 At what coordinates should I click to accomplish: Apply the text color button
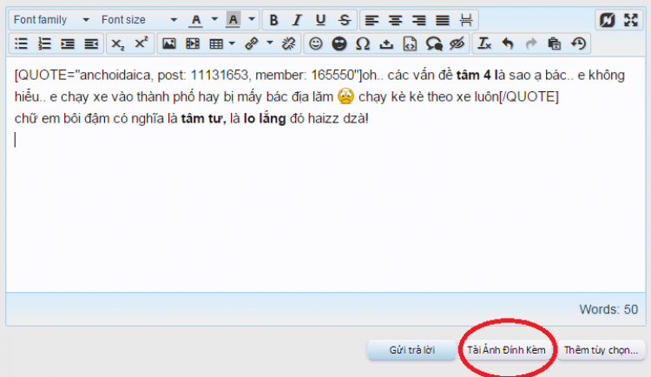(195, 20)
